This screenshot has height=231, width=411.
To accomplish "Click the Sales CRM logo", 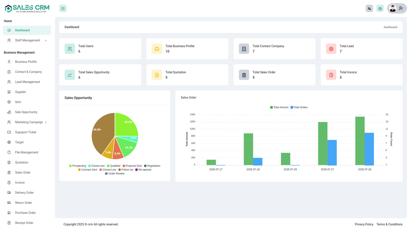I will [x=27, y=8].
